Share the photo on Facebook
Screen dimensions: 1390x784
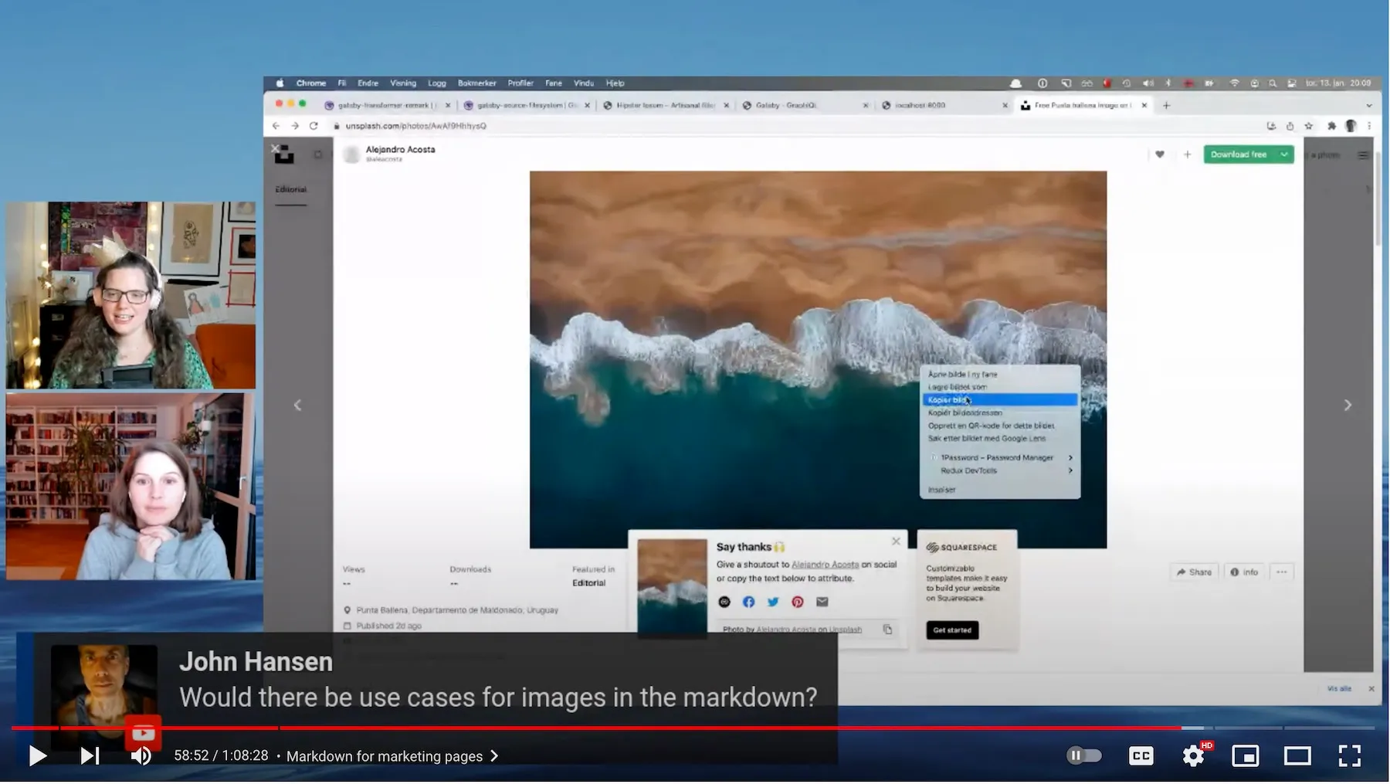coord(748,602)
